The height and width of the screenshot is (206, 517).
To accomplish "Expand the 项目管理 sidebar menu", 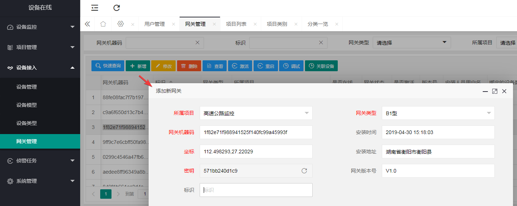I will coord(40,47).
